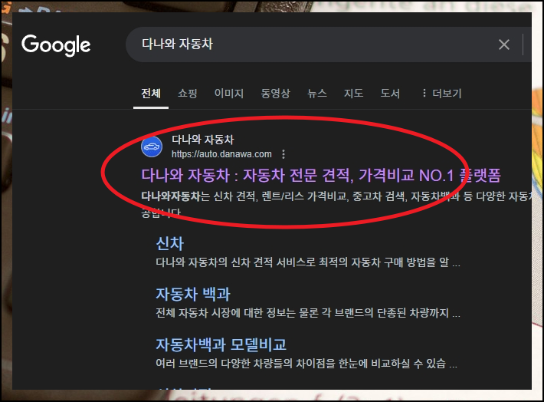Switch to the 쇼핑 tab
The width and height of the screenshot is (544, 402).
click(x=188, y=93)
